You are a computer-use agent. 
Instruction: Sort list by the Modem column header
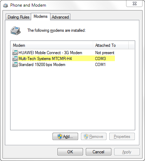tap(52, 45)
